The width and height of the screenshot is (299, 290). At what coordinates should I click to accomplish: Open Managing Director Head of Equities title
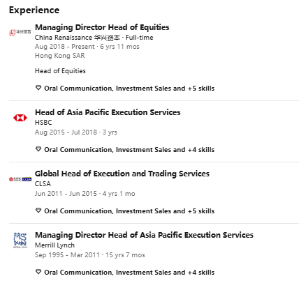[x=102, y=27]
